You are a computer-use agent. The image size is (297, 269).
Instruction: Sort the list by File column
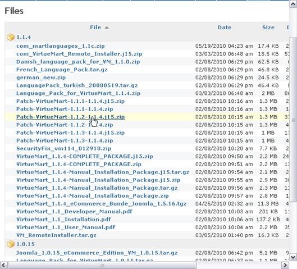(95, 28)
